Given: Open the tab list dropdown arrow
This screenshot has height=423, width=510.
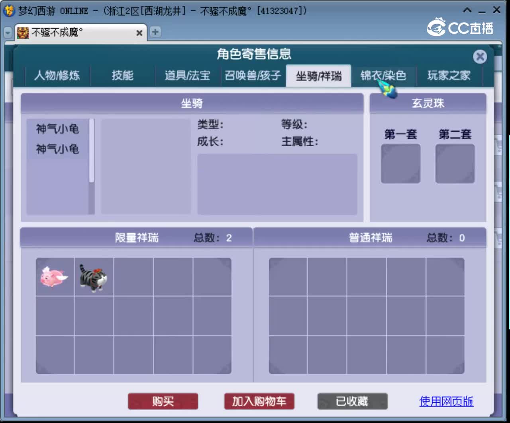Looking at the screenshot, I should (x=8, y=33).
